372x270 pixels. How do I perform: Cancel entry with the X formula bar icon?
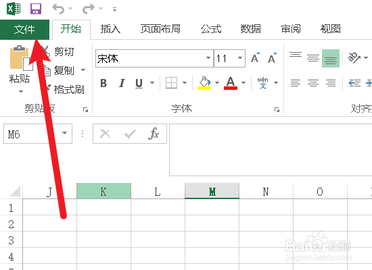[x=106, y=134]
